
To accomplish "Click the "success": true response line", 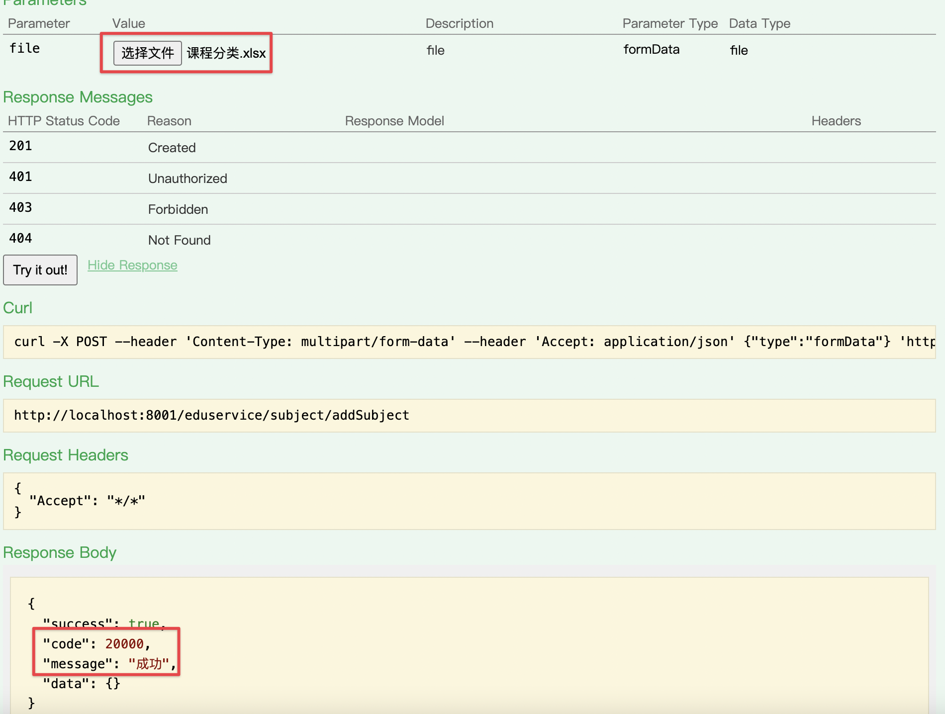I will coord(104,624).
